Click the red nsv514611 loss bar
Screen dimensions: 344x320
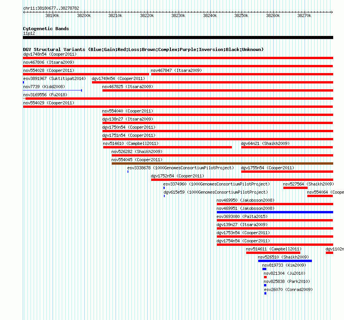(273, 253)
